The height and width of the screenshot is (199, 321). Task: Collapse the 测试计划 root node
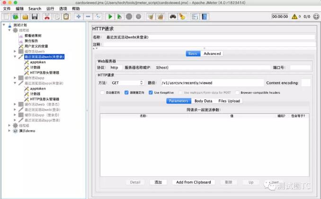(x=4, y=25)
